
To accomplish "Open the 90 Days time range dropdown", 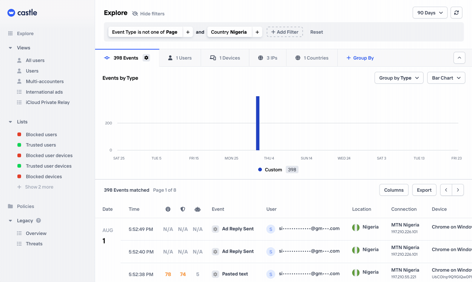I will tap(430, 13).
